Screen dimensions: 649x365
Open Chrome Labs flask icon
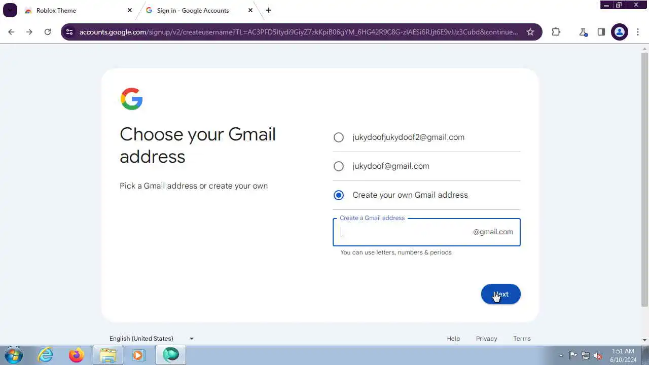tap(583, 32)
